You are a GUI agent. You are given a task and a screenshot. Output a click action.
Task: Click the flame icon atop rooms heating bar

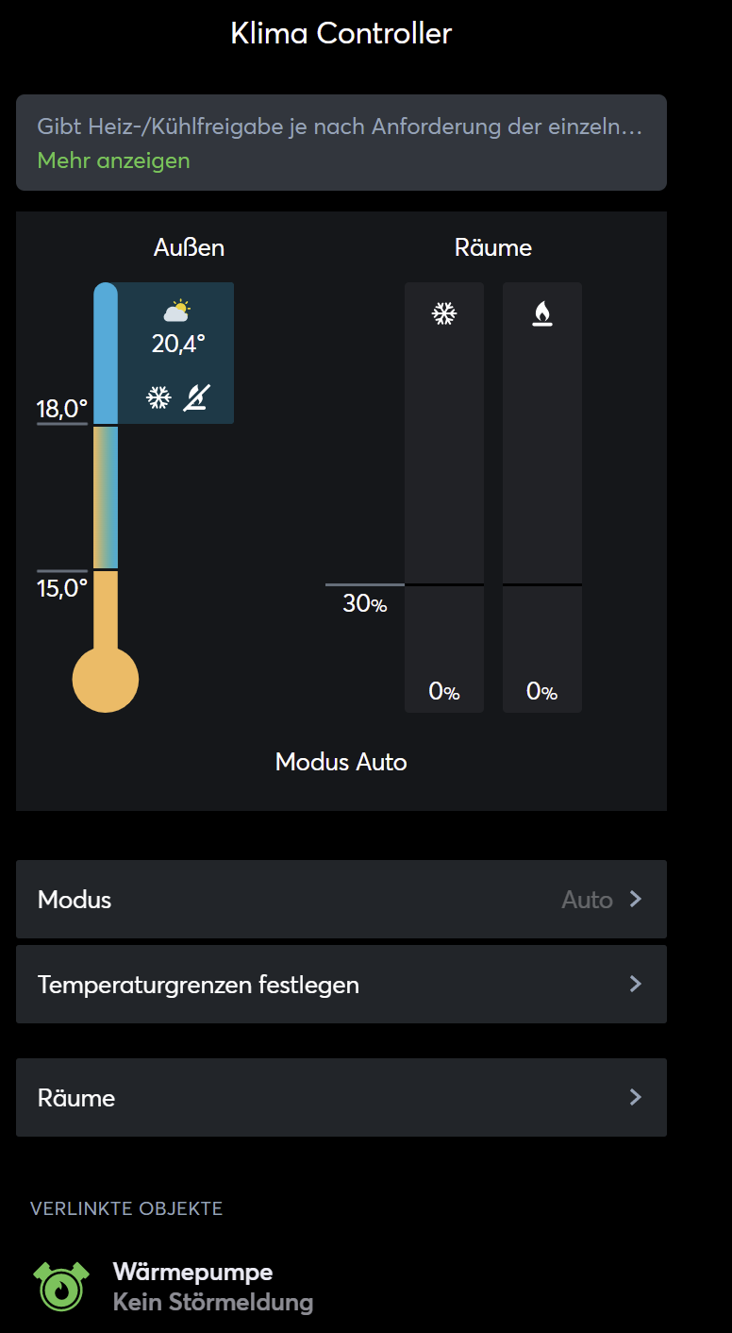coord(542,314)
